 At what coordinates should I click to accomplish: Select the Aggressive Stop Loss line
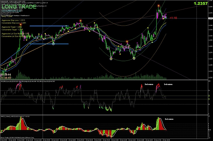coord(13,20)
